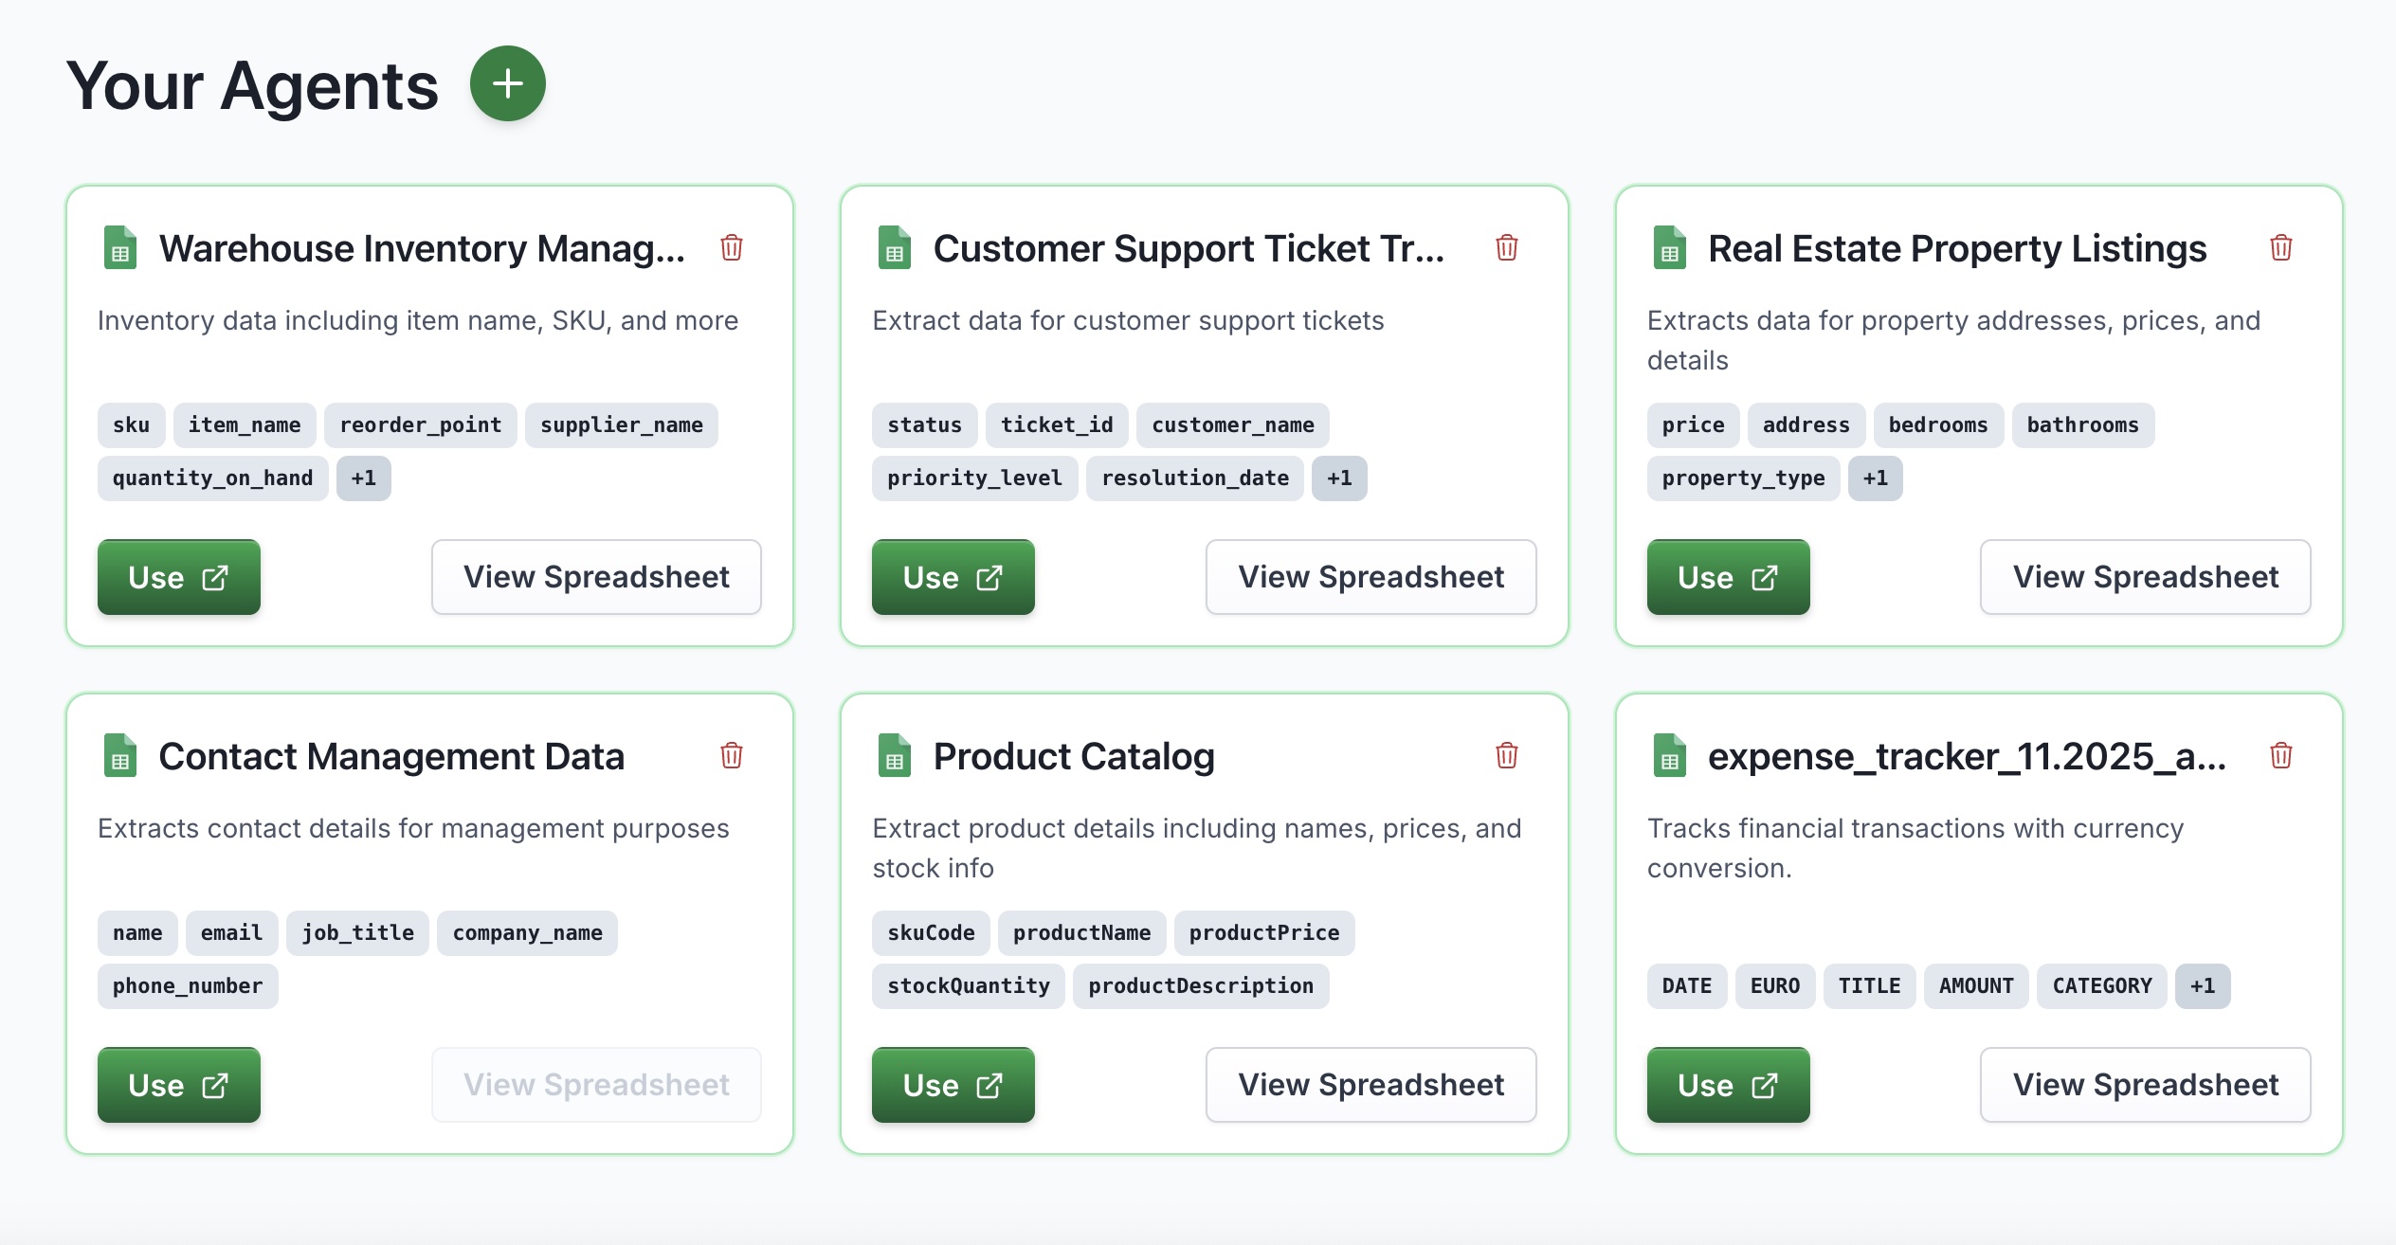Expand +1 fields on Customer Support Ticket card

tap(1338, 478)
